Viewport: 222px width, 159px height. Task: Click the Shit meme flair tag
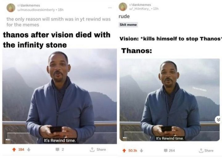128,25
